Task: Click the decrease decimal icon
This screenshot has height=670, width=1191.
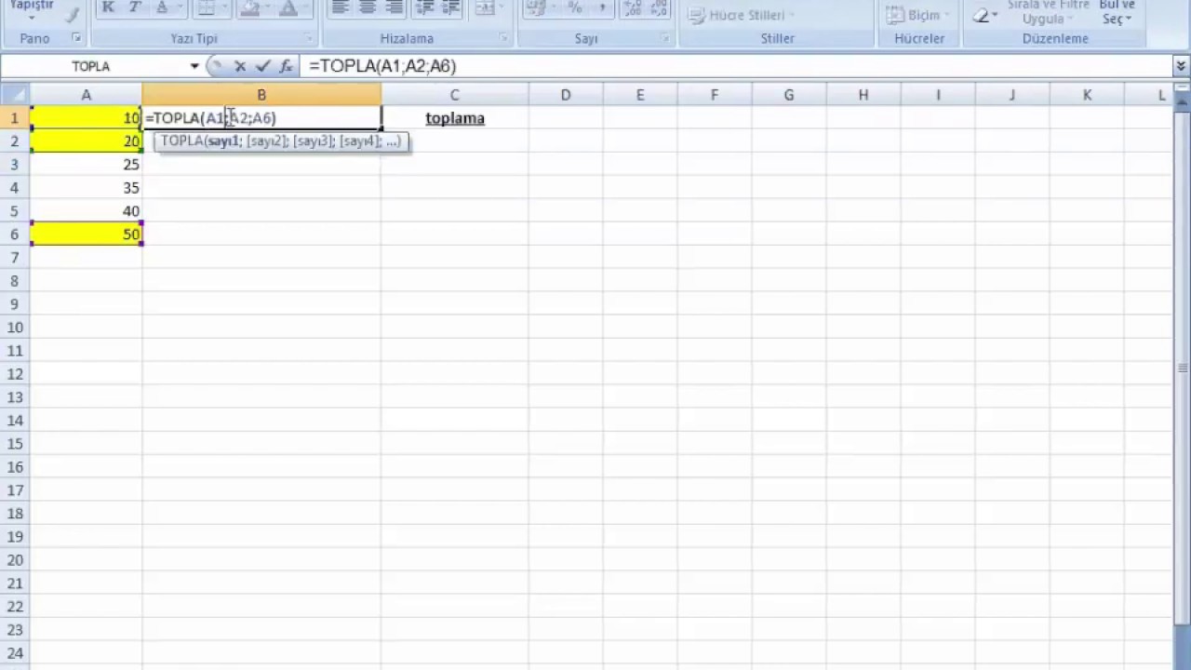Action: (659, 8)
